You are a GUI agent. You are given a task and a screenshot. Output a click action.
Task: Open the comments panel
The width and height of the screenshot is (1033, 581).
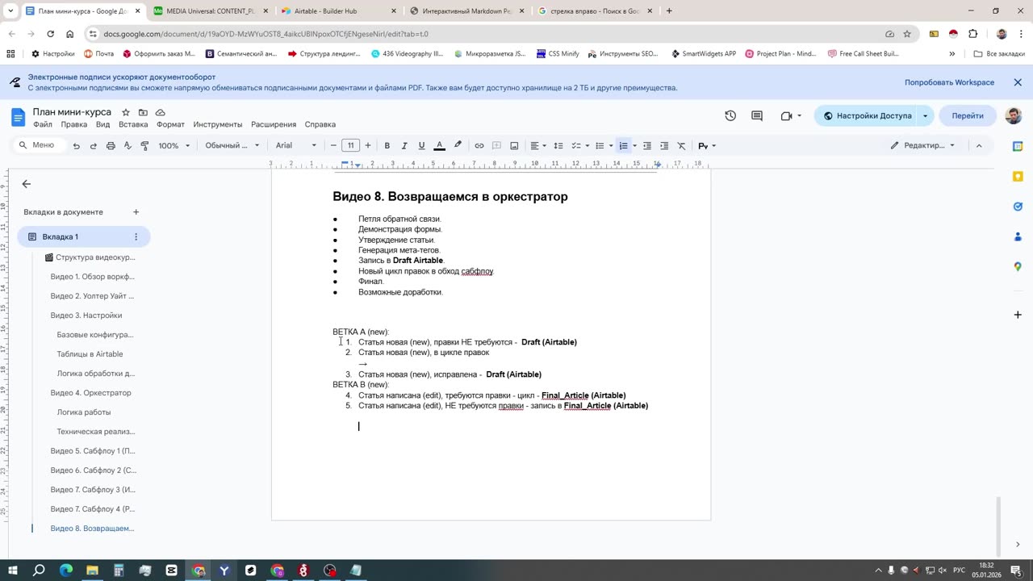pos(757,116)
